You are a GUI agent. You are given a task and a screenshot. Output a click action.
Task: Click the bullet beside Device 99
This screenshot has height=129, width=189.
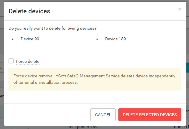point(13,39)
